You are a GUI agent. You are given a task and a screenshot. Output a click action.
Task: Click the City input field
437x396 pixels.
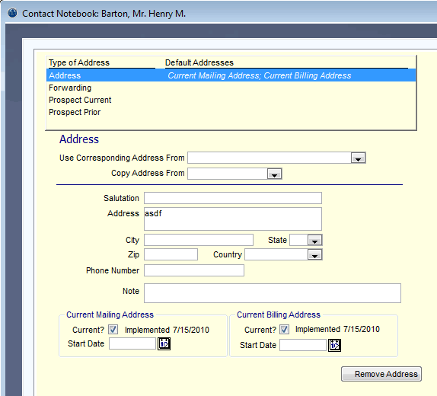pyautogui.click(x=199, y=240)
